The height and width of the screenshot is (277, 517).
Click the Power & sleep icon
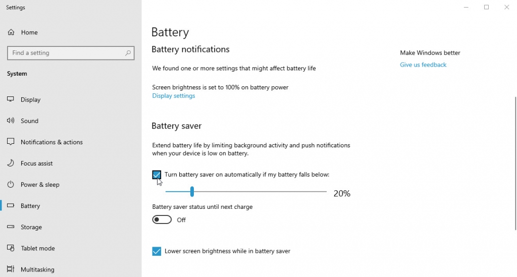coord(11,184)
